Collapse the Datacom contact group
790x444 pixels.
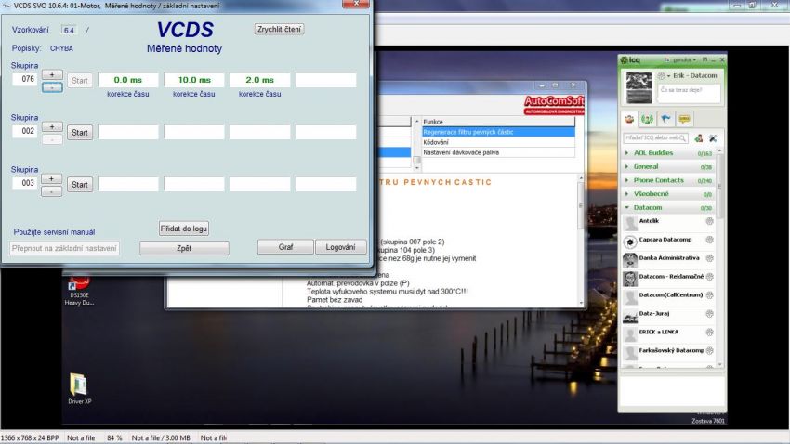(x=626, y=207)
